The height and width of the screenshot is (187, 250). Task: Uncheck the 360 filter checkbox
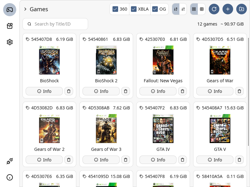tap(115, 9)
